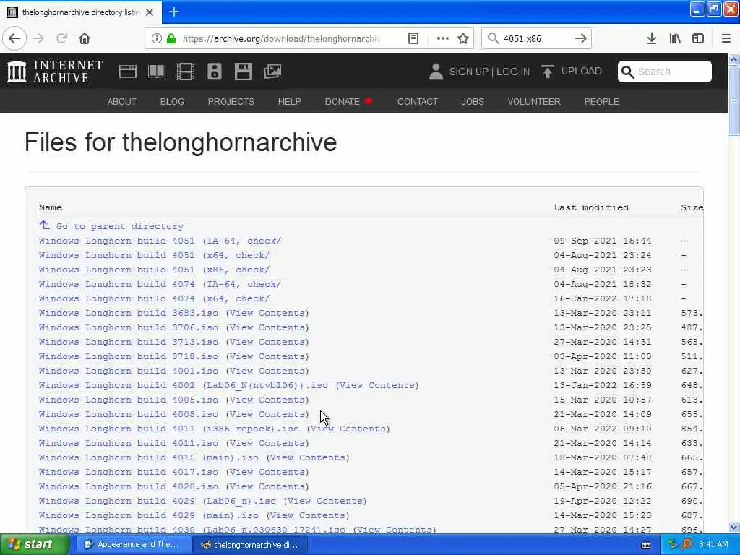Open the downloads arrow icon

point(651,38)
